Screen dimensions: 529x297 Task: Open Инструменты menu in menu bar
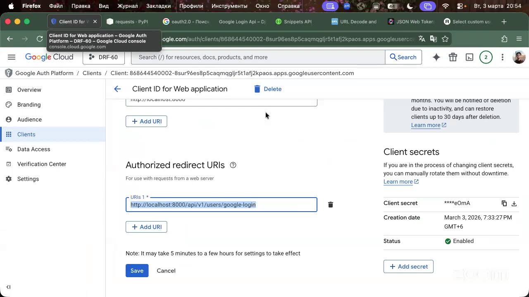(x=229, y=6)
